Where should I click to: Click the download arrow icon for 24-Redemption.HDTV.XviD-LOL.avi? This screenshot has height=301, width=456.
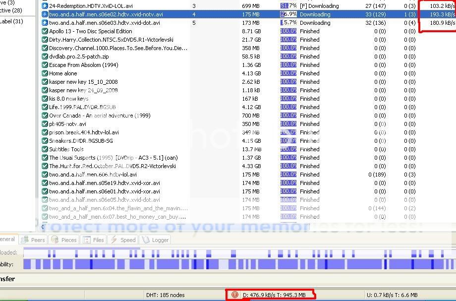click(x=45, y=6)
